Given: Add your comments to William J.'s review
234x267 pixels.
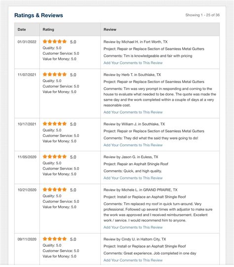Looking at the screenshot, I should pos(133,145).
